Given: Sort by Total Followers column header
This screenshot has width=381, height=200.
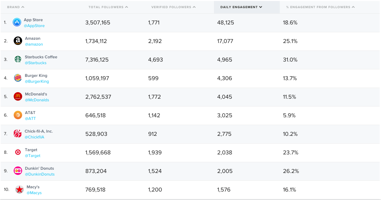Looking at the screenshot, I should click(x=108, y=7).
